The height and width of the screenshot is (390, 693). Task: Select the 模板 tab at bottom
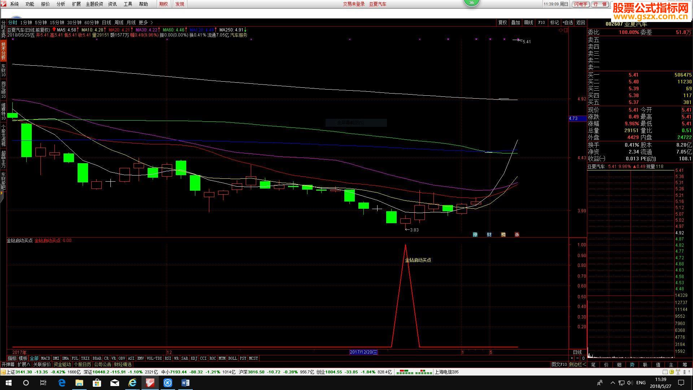click(23, 358)
